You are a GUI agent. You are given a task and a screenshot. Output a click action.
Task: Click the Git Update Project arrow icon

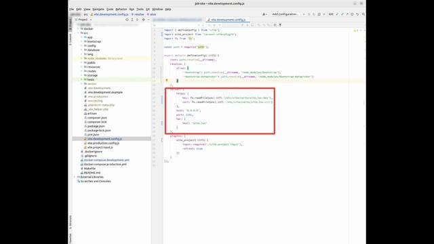click(337, 14)
